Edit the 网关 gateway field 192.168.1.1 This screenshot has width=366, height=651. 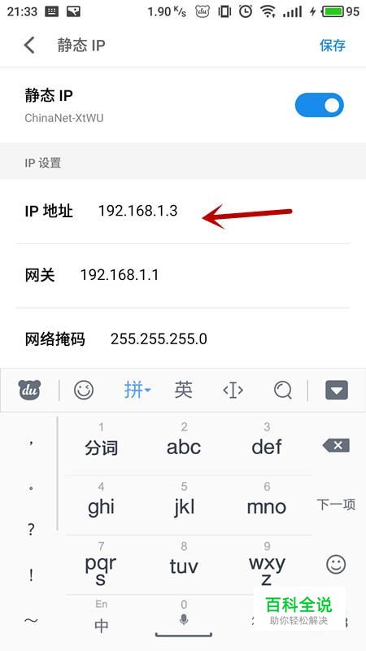183,275
